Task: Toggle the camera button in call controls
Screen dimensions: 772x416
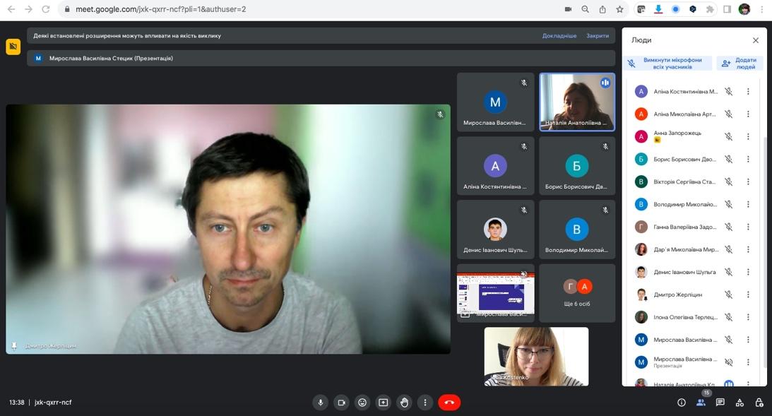Action: [341, 402]
